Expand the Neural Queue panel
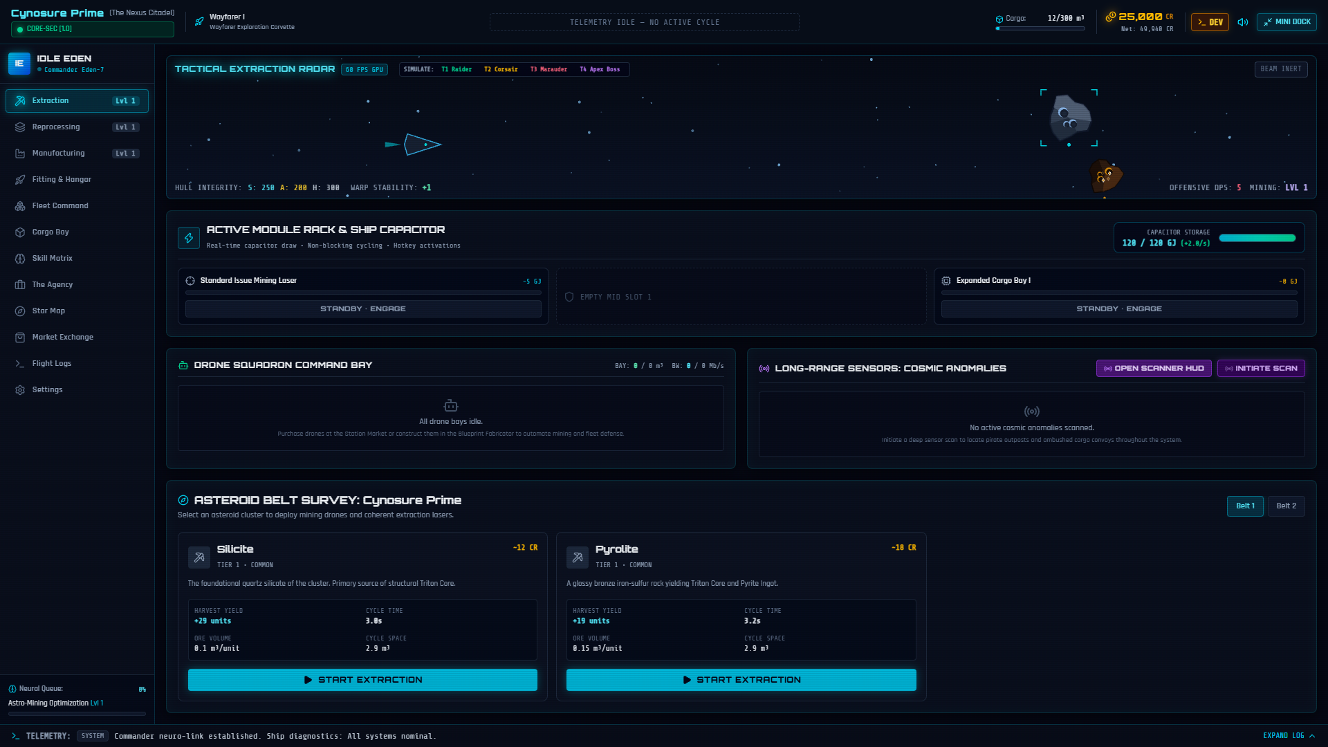Viewport: 1328px width, 747px height. point(77,700)
